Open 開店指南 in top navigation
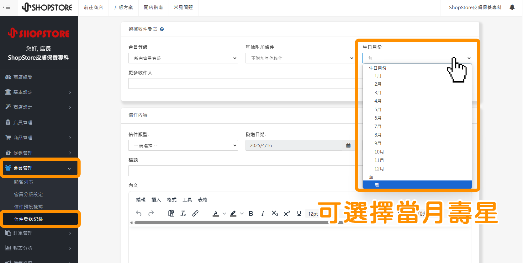The image size is (523, 263). point(153,7)
